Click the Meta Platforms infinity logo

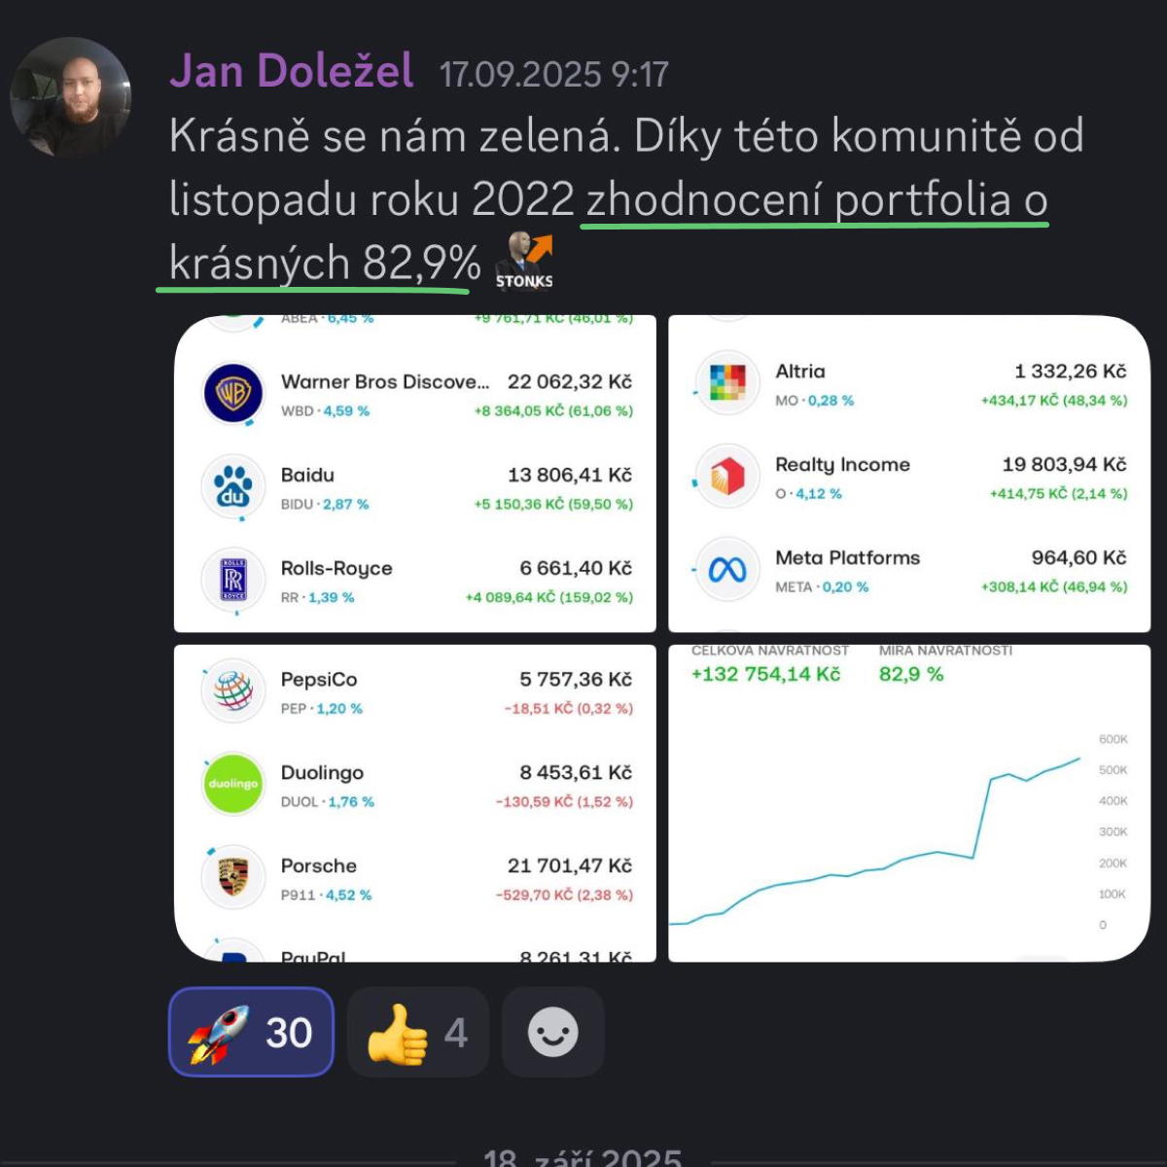coord(727,569)
